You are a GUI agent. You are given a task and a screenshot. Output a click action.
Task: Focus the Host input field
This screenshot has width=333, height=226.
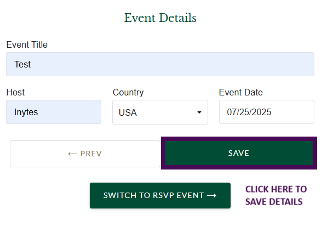54,112
